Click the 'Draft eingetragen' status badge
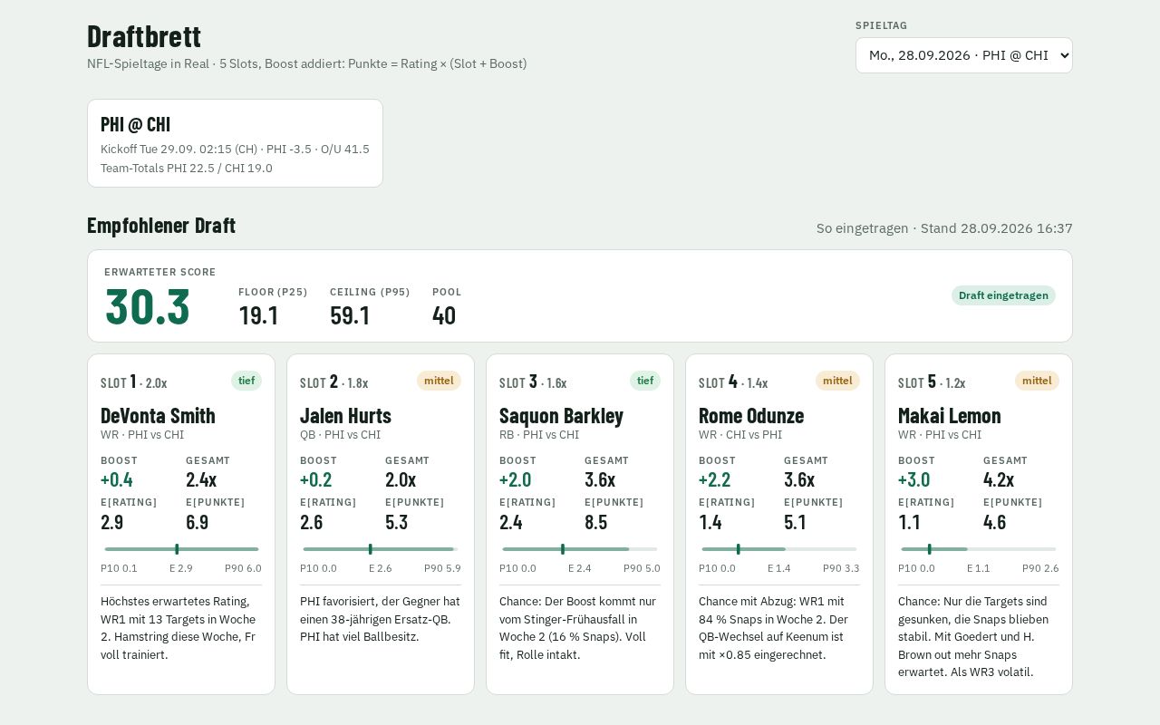Viewport: 1160px width, 725px height. click(x=1003, y=295)
